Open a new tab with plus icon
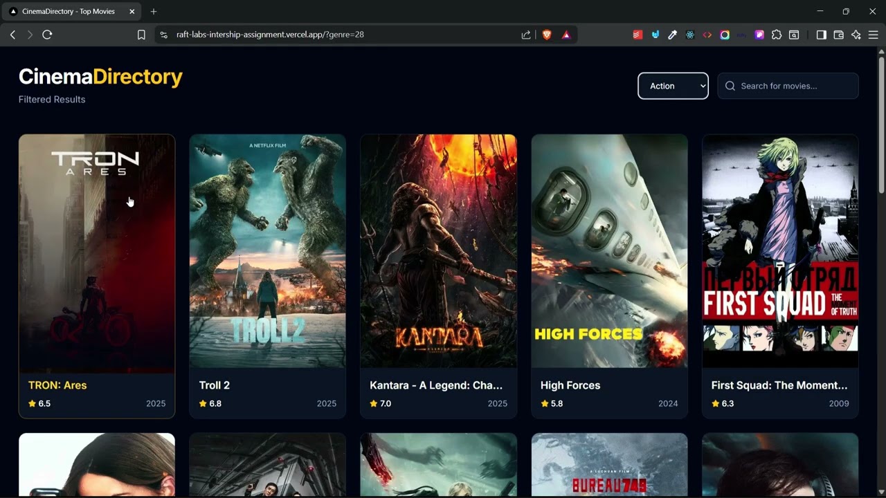 point(154,12)
